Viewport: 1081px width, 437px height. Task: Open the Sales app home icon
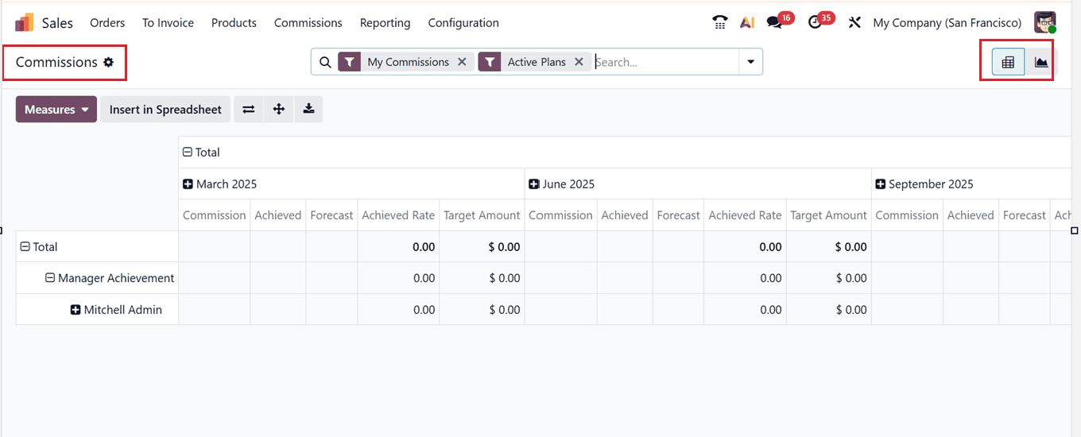click(24, 22)
